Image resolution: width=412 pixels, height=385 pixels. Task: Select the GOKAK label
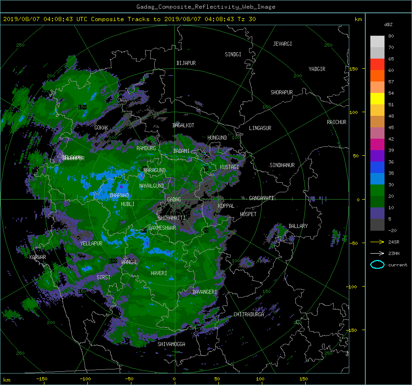pyautogui.click(x=102, y=128)
